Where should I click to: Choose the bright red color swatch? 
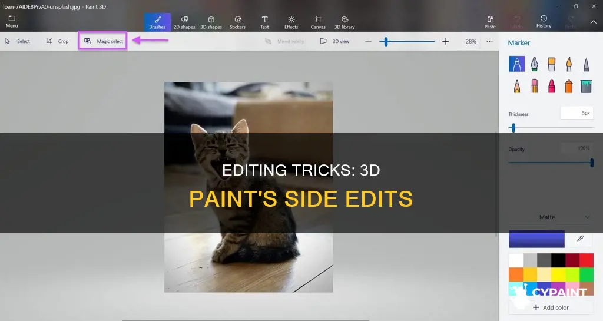coord(587,260)
